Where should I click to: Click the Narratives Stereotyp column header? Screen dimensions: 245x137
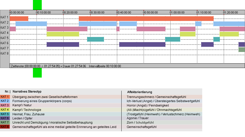27,92
